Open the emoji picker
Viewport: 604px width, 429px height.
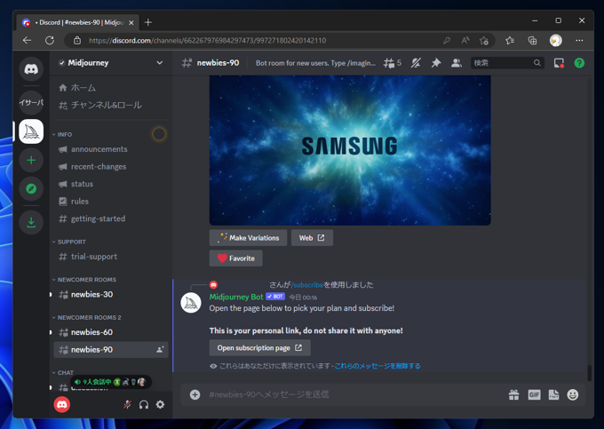[573, 394]
